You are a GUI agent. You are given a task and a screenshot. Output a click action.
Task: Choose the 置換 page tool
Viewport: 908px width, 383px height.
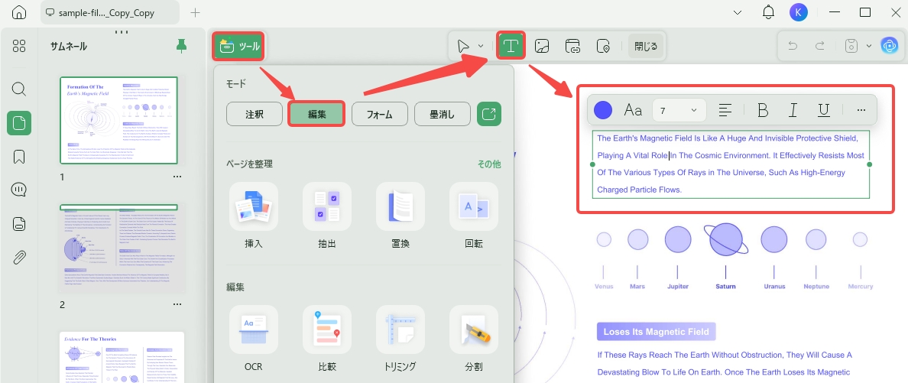pyautogui.click(x=400, y=216)
